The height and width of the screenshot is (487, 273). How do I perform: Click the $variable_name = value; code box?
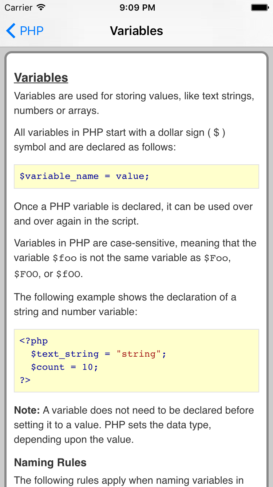tap(136, 176)
